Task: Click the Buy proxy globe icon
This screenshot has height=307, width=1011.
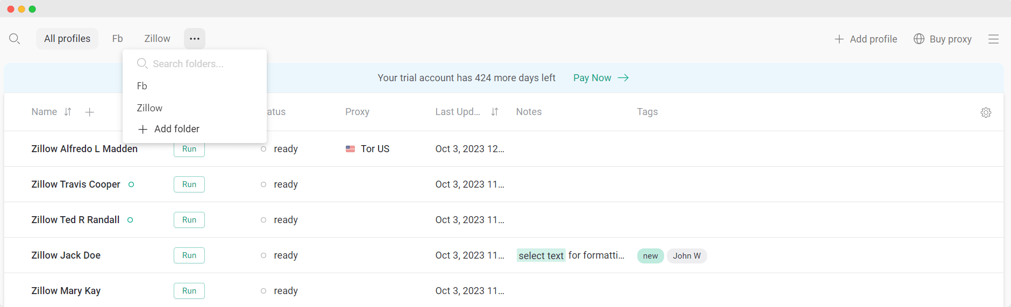Action: (919, 39)
